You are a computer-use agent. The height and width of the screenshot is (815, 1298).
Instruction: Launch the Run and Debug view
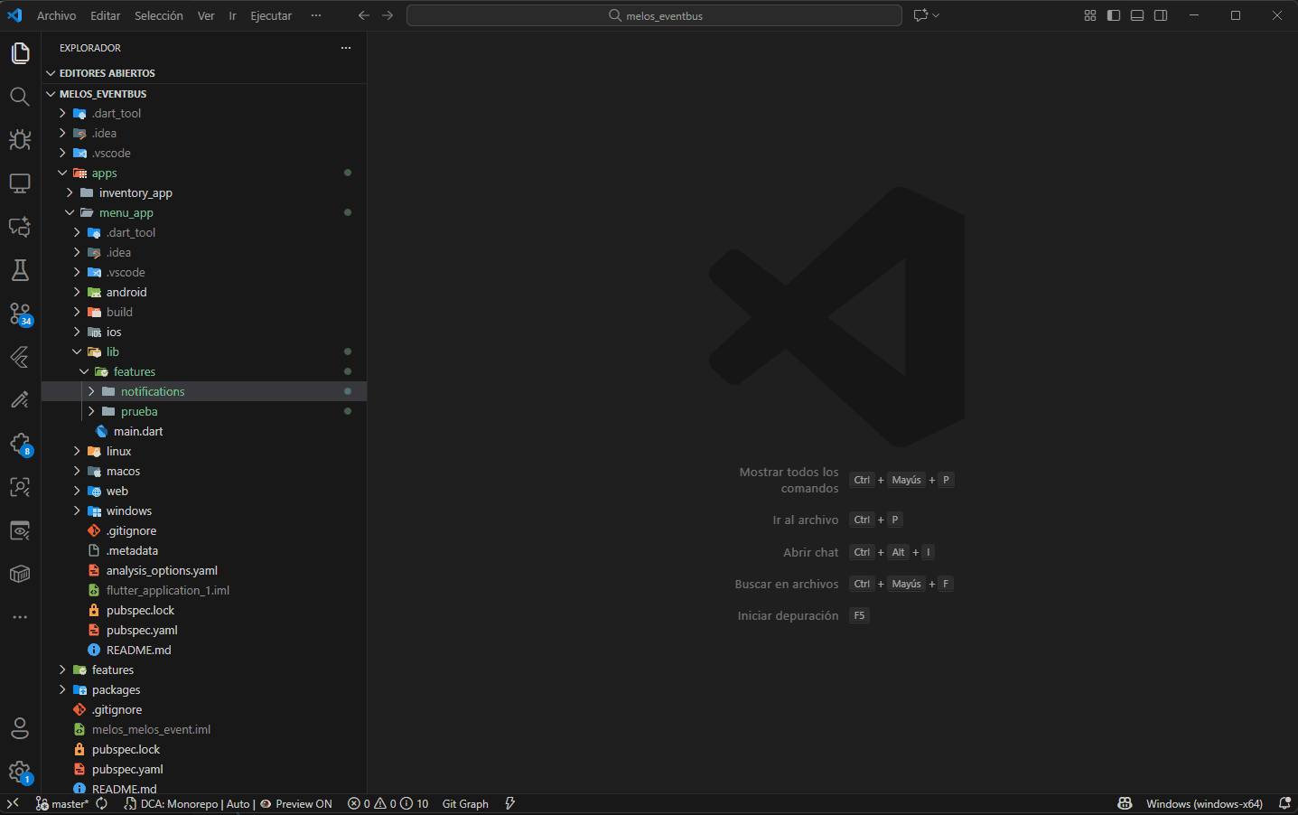coord(20,140)
